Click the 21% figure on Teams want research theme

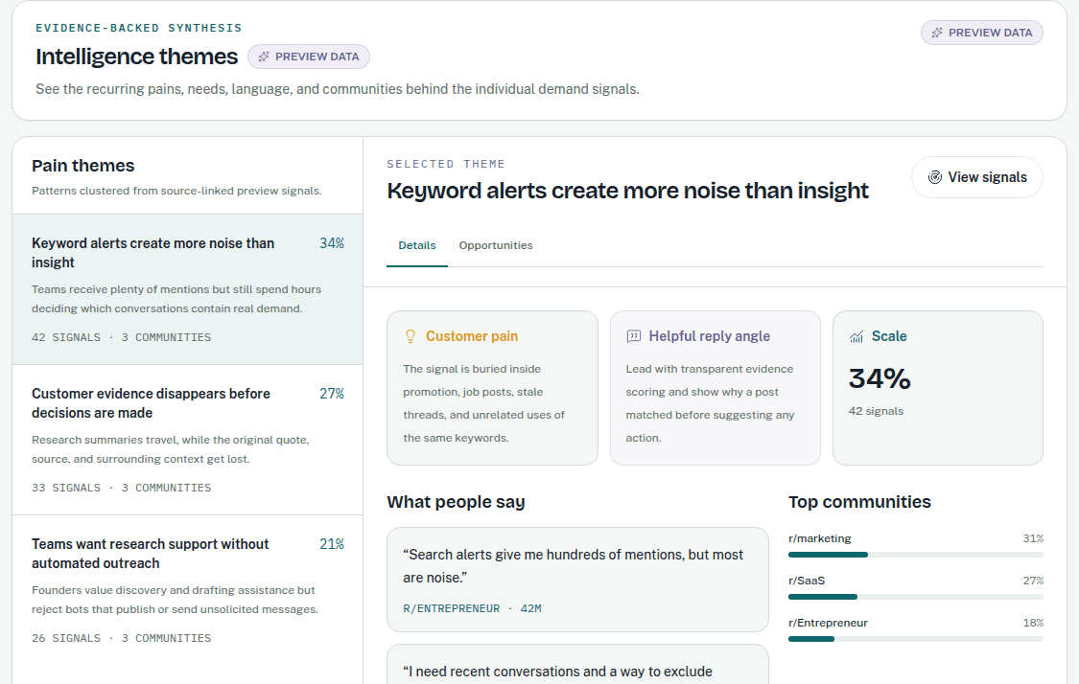[x=332, y=544]
